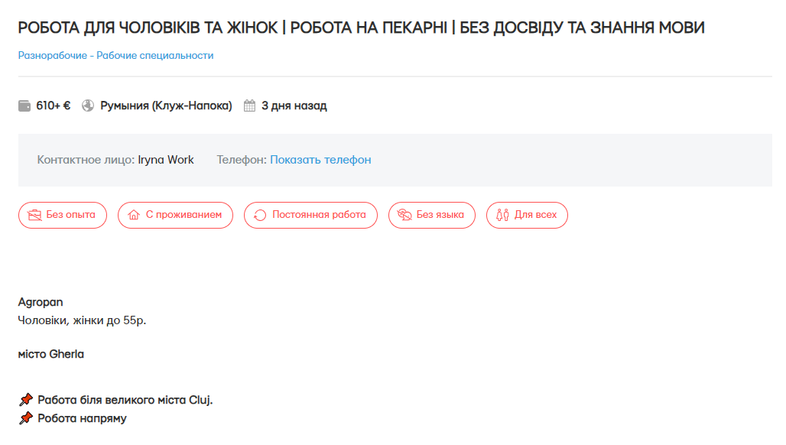
Task: Click the circular arrows icon in Постоянная работа
Action: (x=260, y=215)
